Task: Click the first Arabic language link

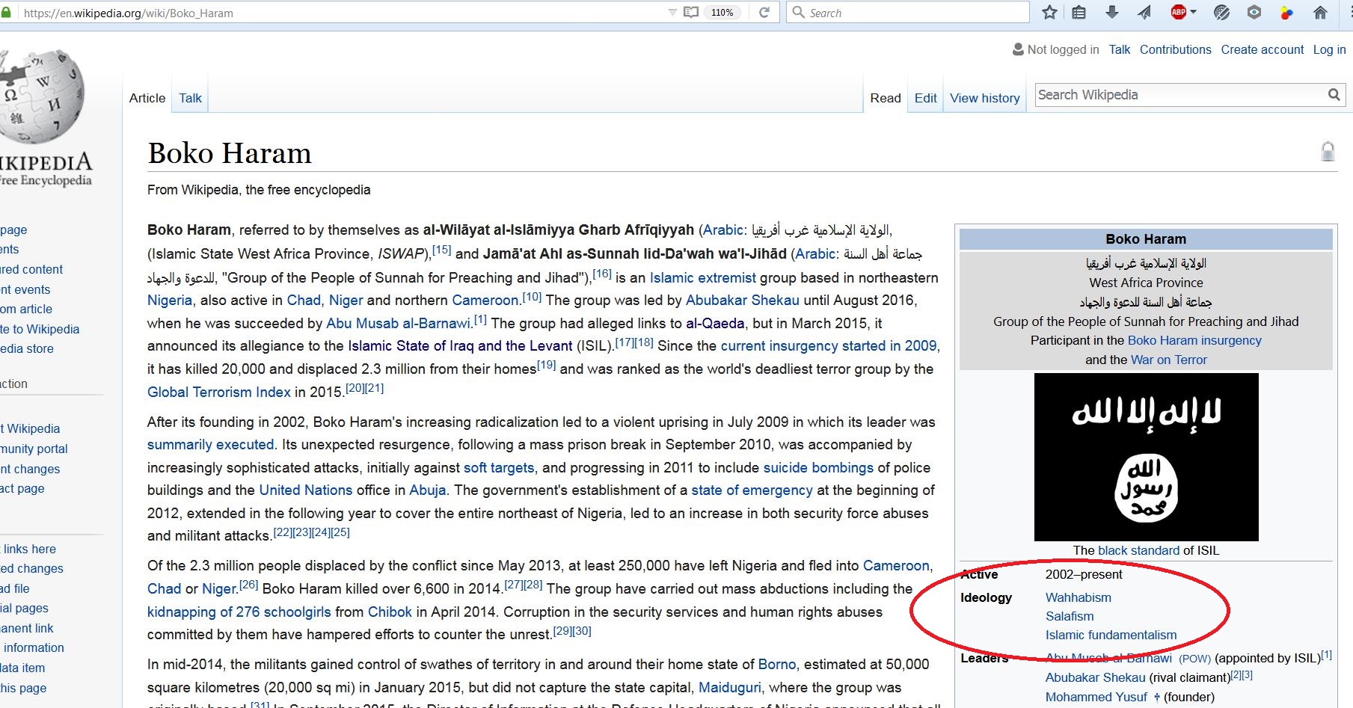Action: pyautogui.click(x=723, y=230)
